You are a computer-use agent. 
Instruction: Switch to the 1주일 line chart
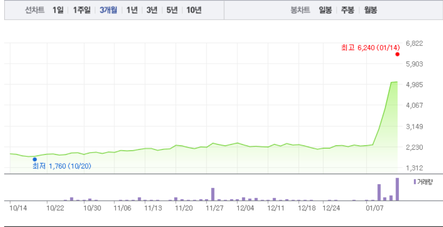coord(82,10)
